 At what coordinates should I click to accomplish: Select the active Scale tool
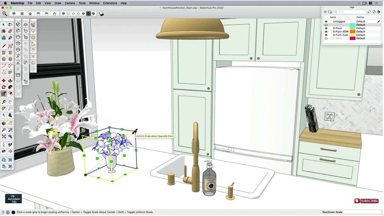[x=4, y=94]
